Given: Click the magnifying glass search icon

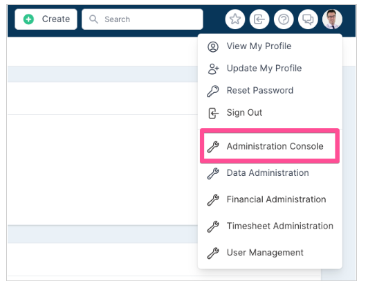Looking at the screenshot, I should point(93,19).
